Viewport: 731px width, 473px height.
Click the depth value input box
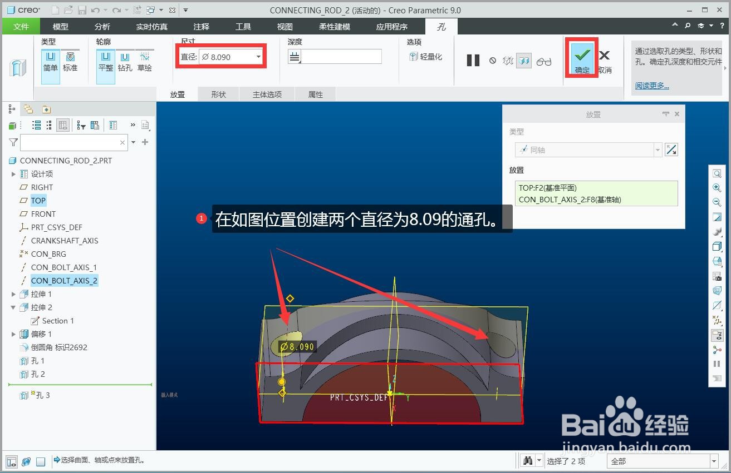[x=341, y=57]
